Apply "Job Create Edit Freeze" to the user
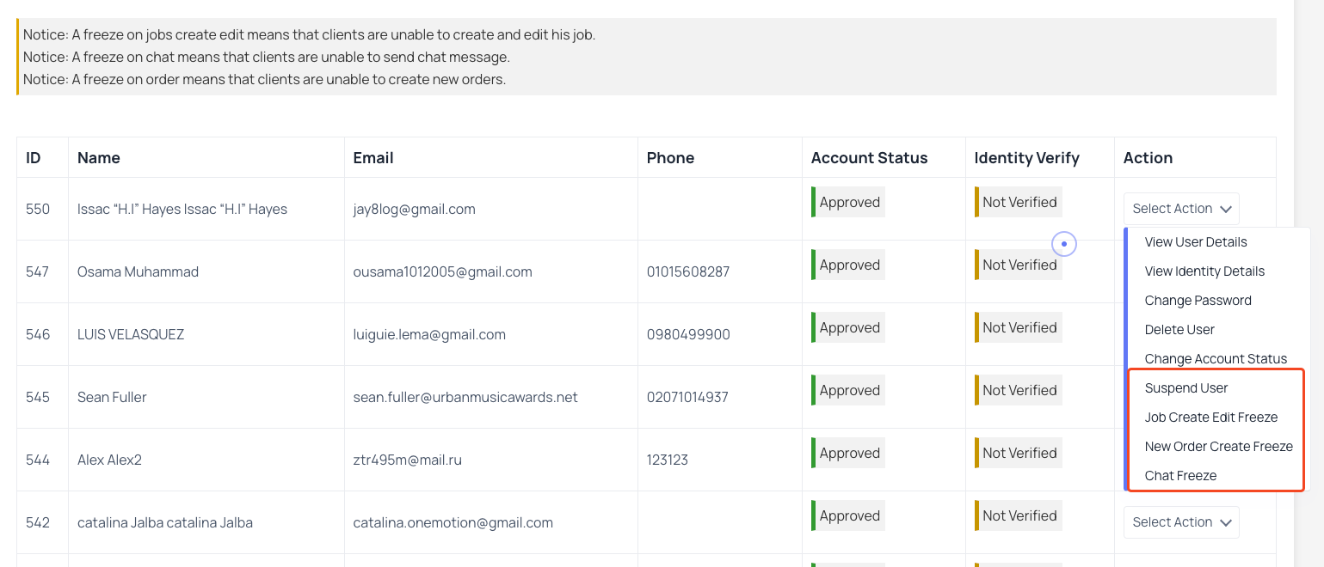The image size is (1324, 567). pos(1211,417)
